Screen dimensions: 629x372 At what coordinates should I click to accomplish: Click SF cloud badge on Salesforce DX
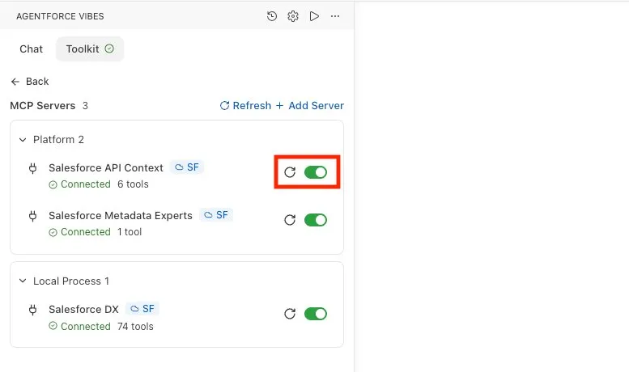142,309
